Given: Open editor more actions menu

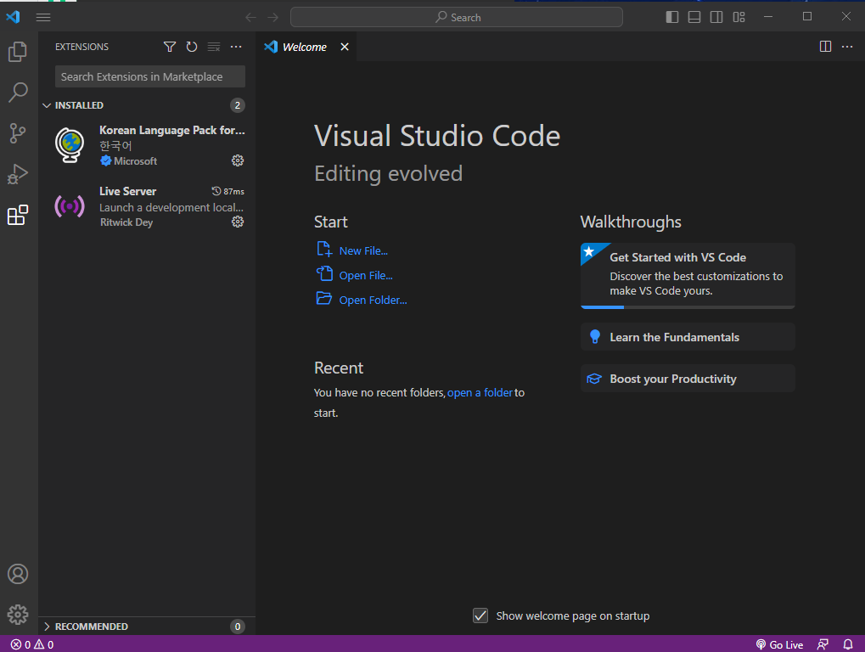Looking at the screenshot, I should pyautogui.click(x=847, y=47).
